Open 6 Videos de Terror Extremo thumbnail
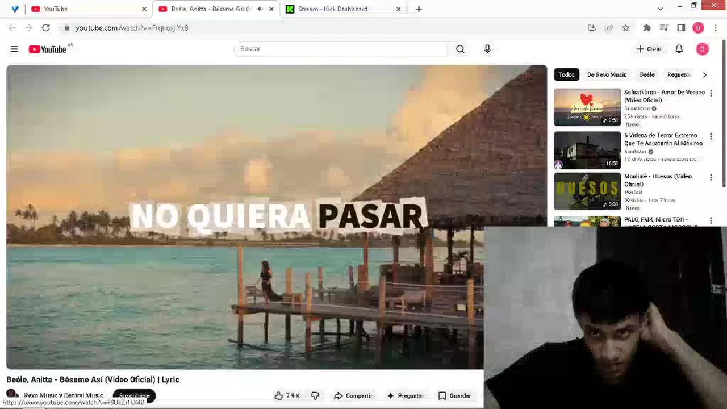 click(x=587, y=150)
